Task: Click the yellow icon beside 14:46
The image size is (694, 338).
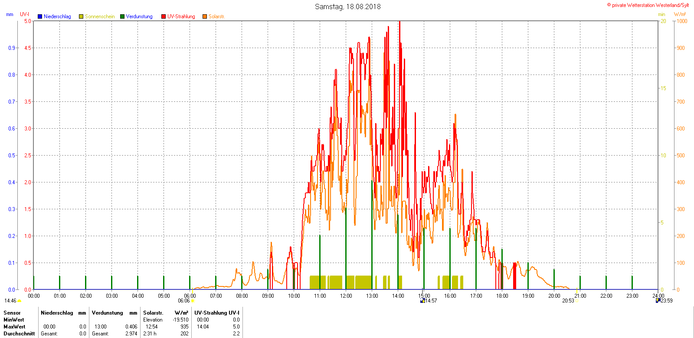Action: [x=19, y=301]
